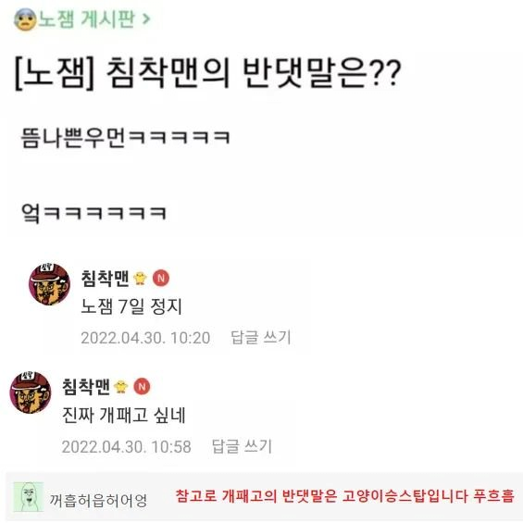This screenshot has height=523, width=523.
Task: Click 답글 쓰기 under 진짜 개패고 싶네
Action: (x=242, y=446)
